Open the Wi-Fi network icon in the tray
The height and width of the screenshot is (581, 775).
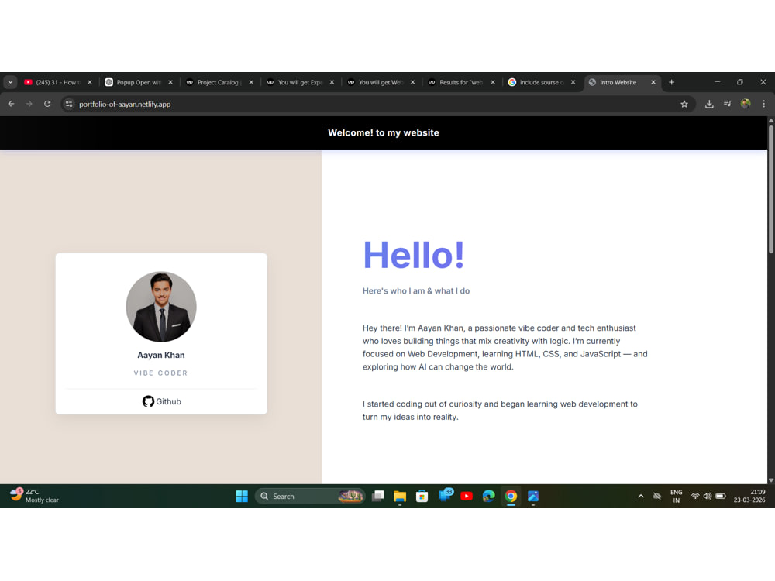coord(695,496)
